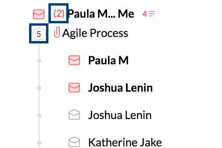Viewport: 222px width, 148px height.
Task: Click the timeline dot beside bold Joshua Lenin
Action: pos(39,88)
